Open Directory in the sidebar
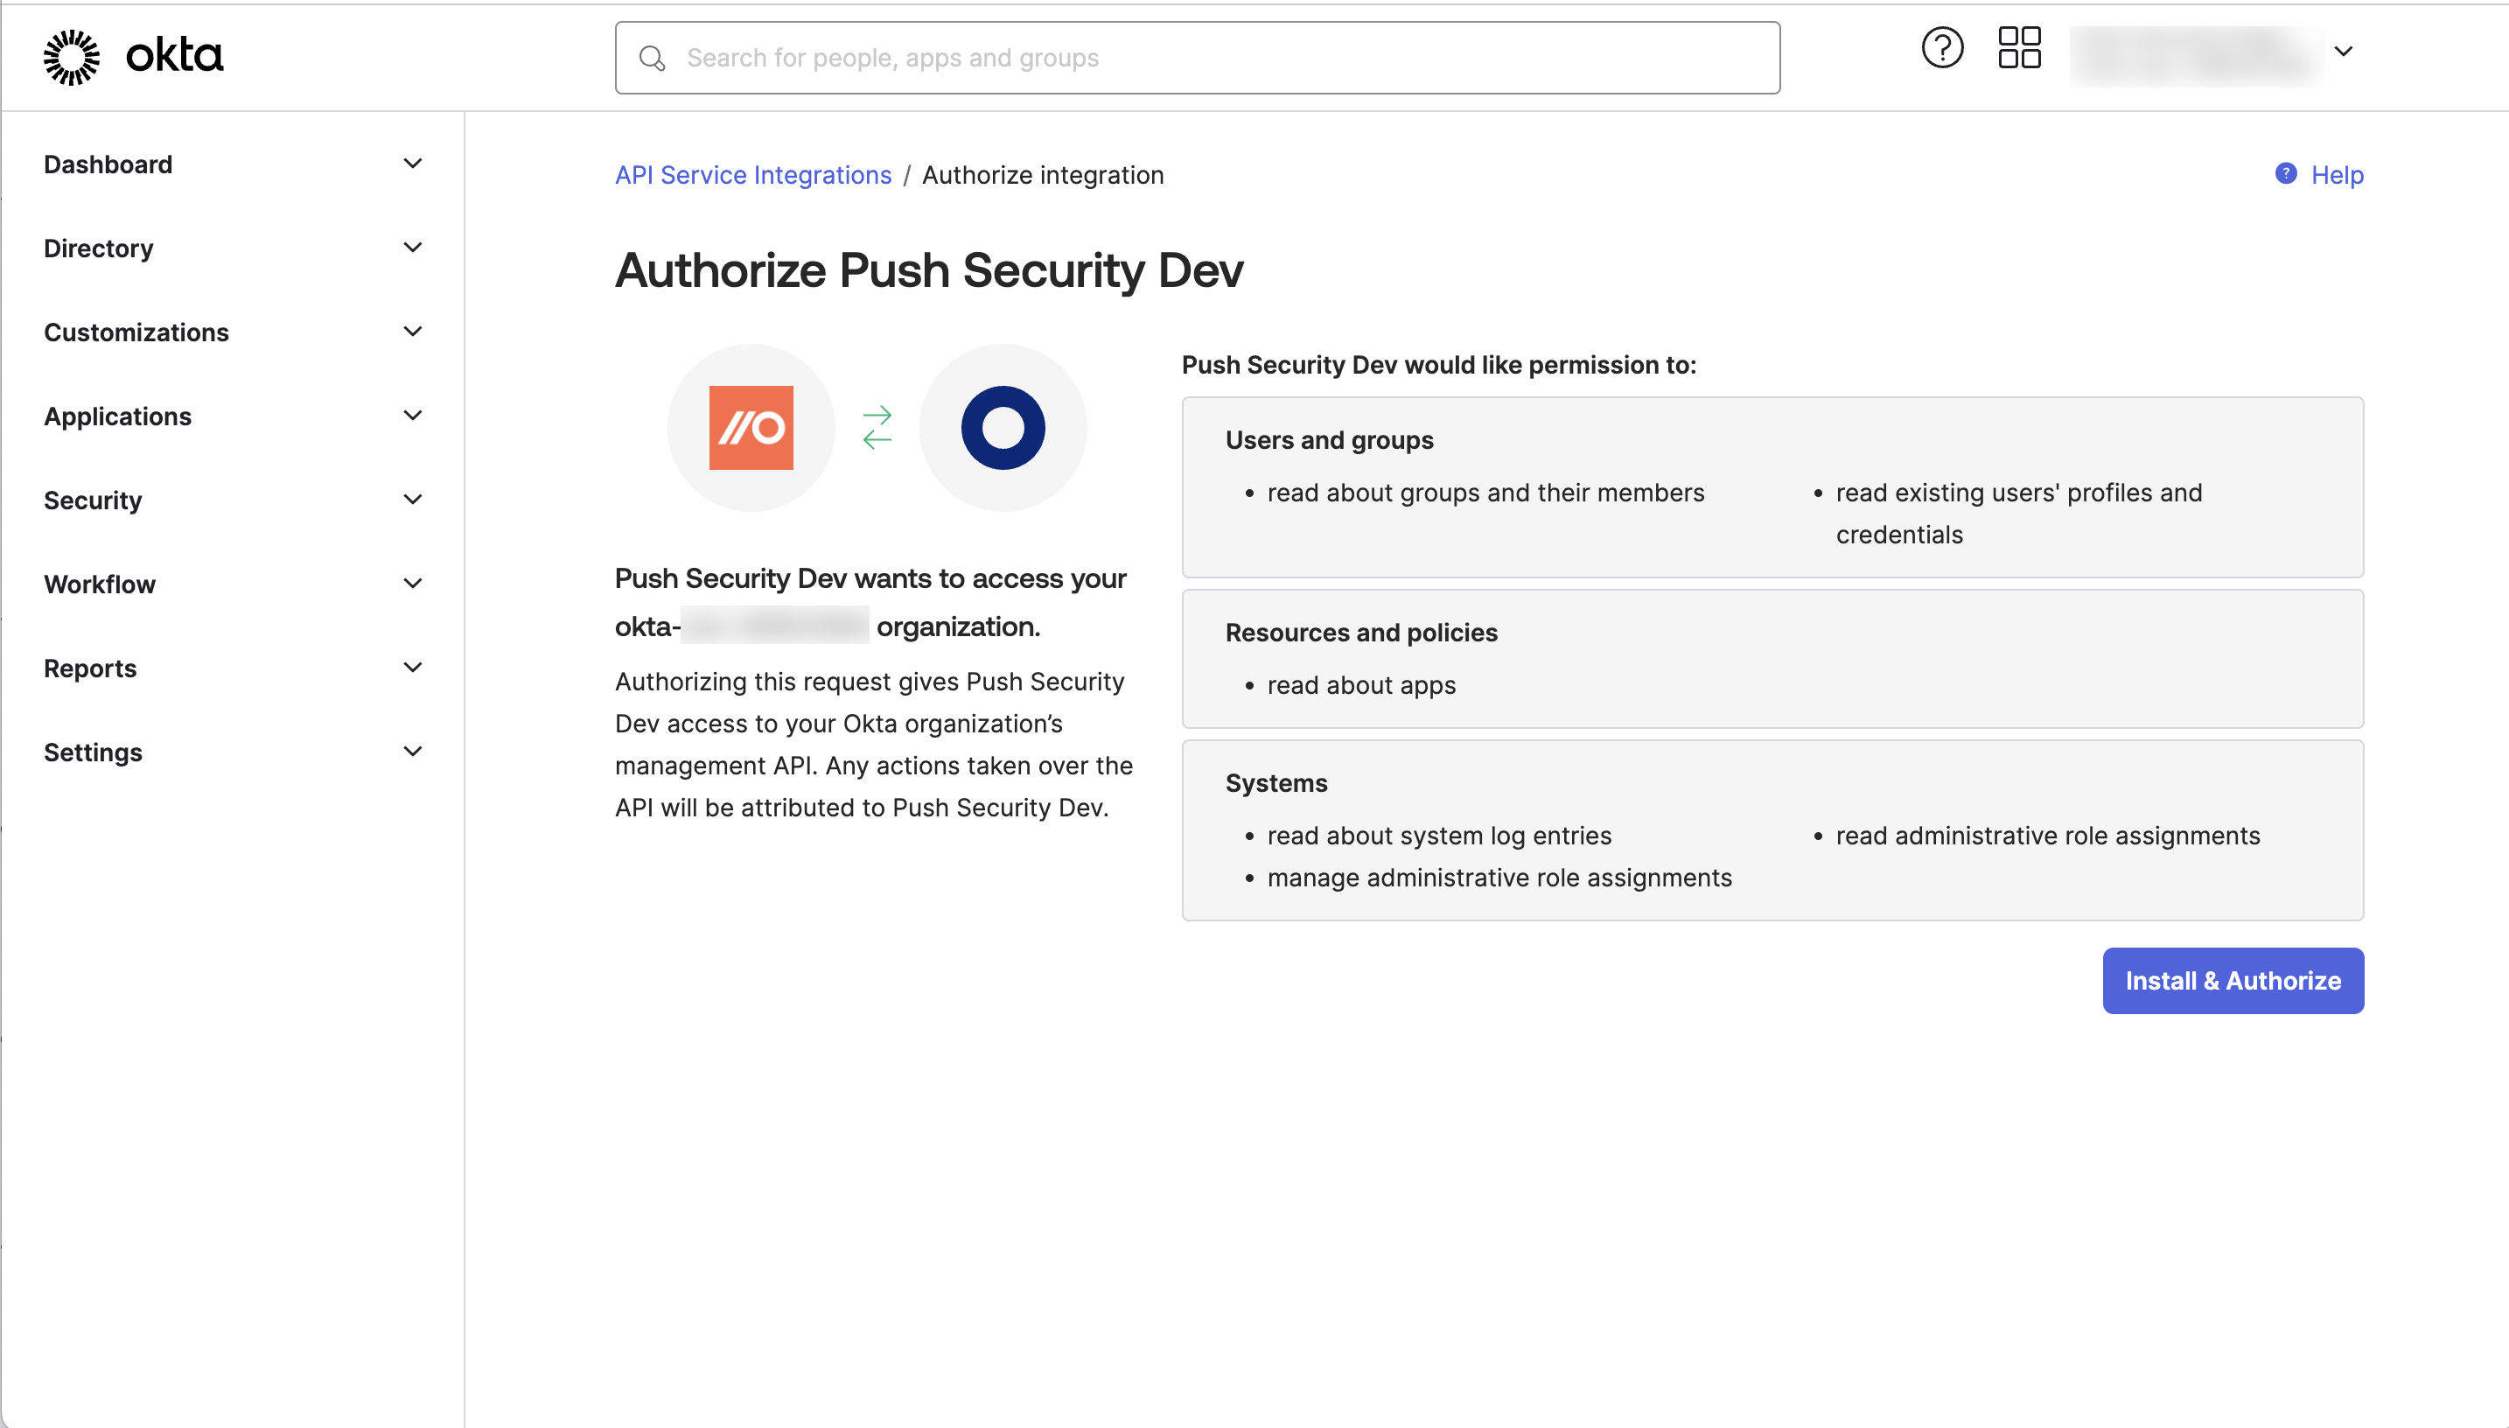This screenshot has width=2509, height=1428. (x=99, y=248)
